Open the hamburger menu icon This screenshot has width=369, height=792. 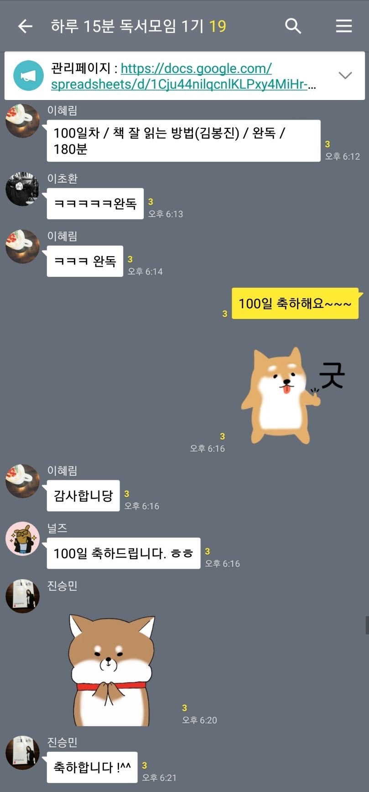[x=344, y=26]
